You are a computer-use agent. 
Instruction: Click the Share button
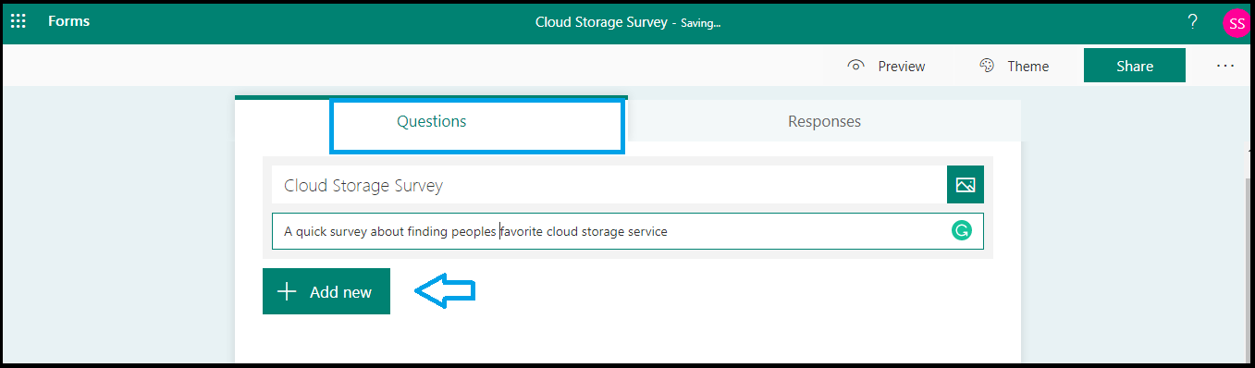[x=1135, y=66]
